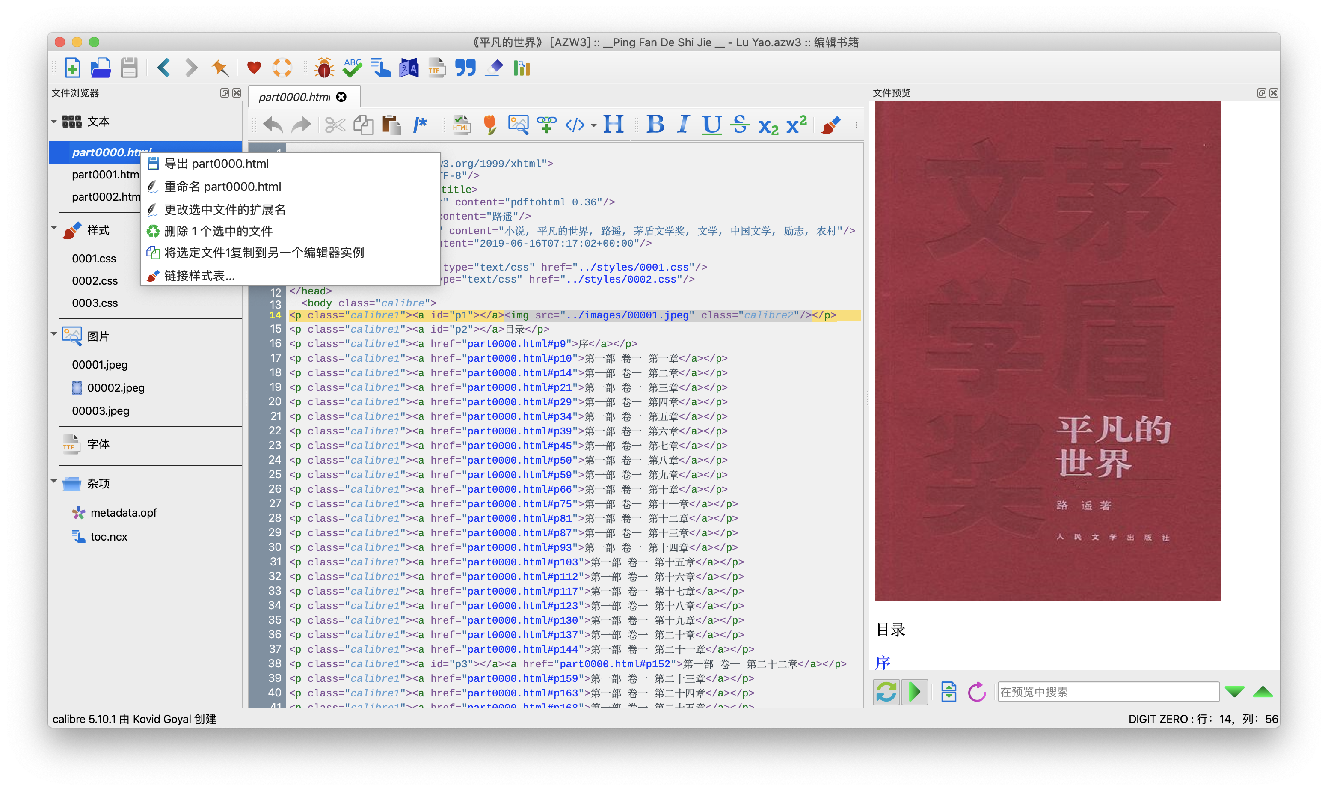Toggle comment with the /* icon

[420, 125]
